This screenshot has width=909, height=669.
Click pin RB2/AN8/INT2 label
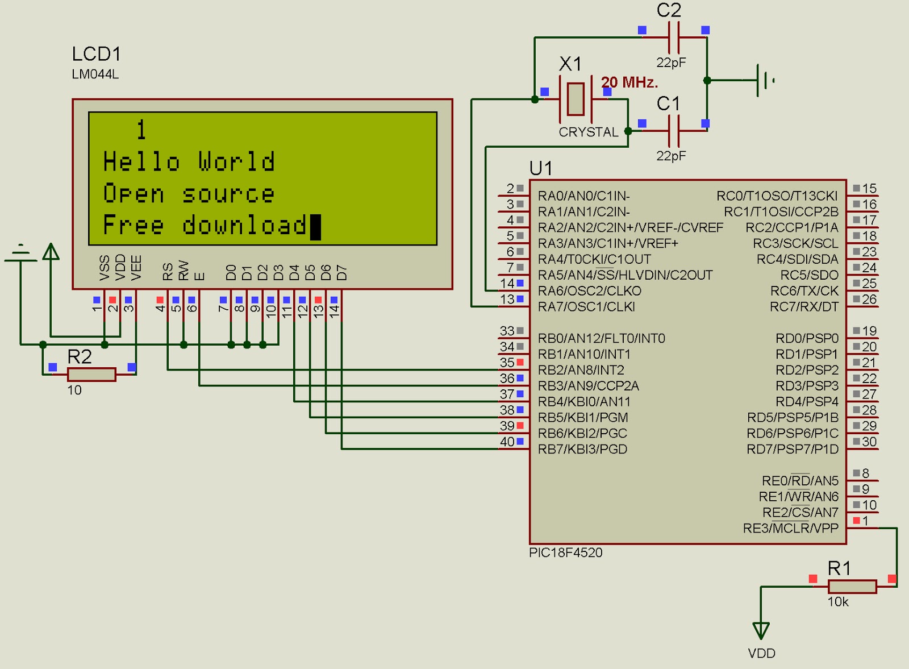pyautogui.click(x=581, y=370)
